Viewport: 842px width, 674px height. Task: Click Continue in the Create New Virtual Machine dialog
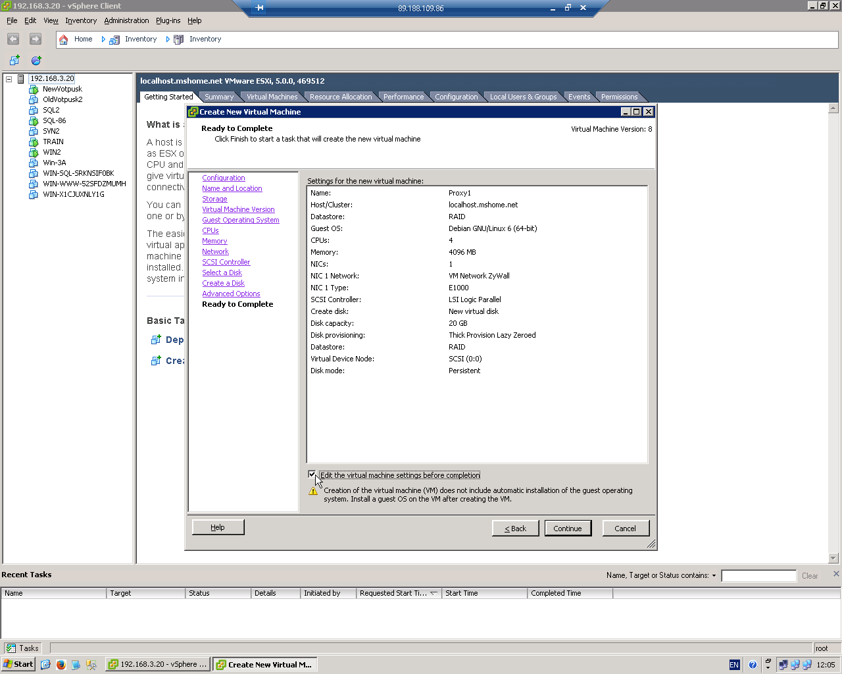[x=568, y=529]
